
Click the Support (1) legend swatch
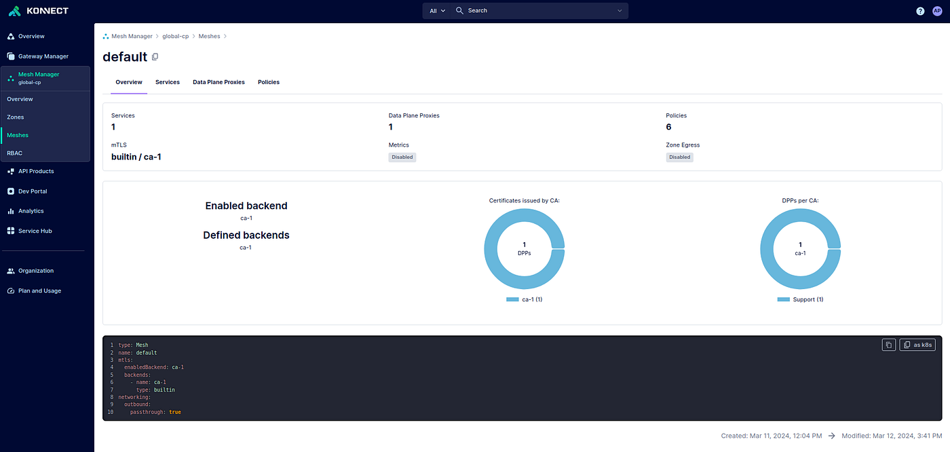pyautogui.click(x=784, y=299)
